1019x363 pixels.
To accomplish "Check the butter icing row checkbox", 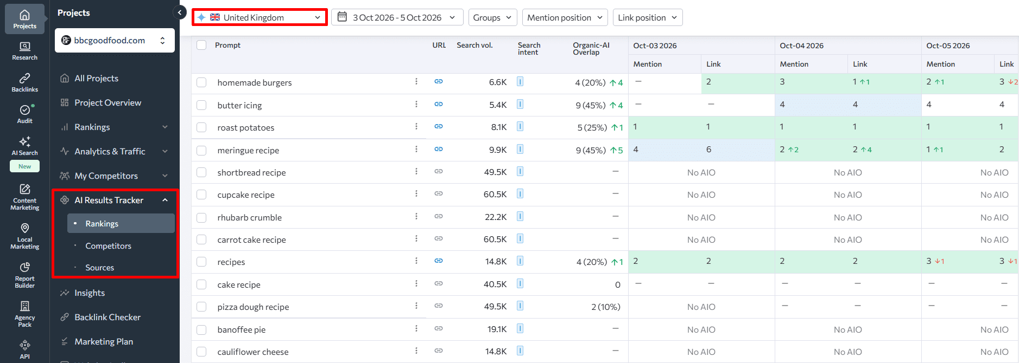I will pyautogui.click(x=201, y=105).
